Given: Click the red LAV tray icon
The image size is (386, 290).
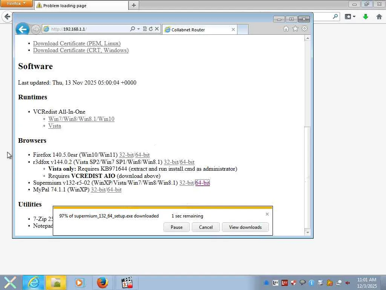Looking at the screenshot, I should (285, 282).
